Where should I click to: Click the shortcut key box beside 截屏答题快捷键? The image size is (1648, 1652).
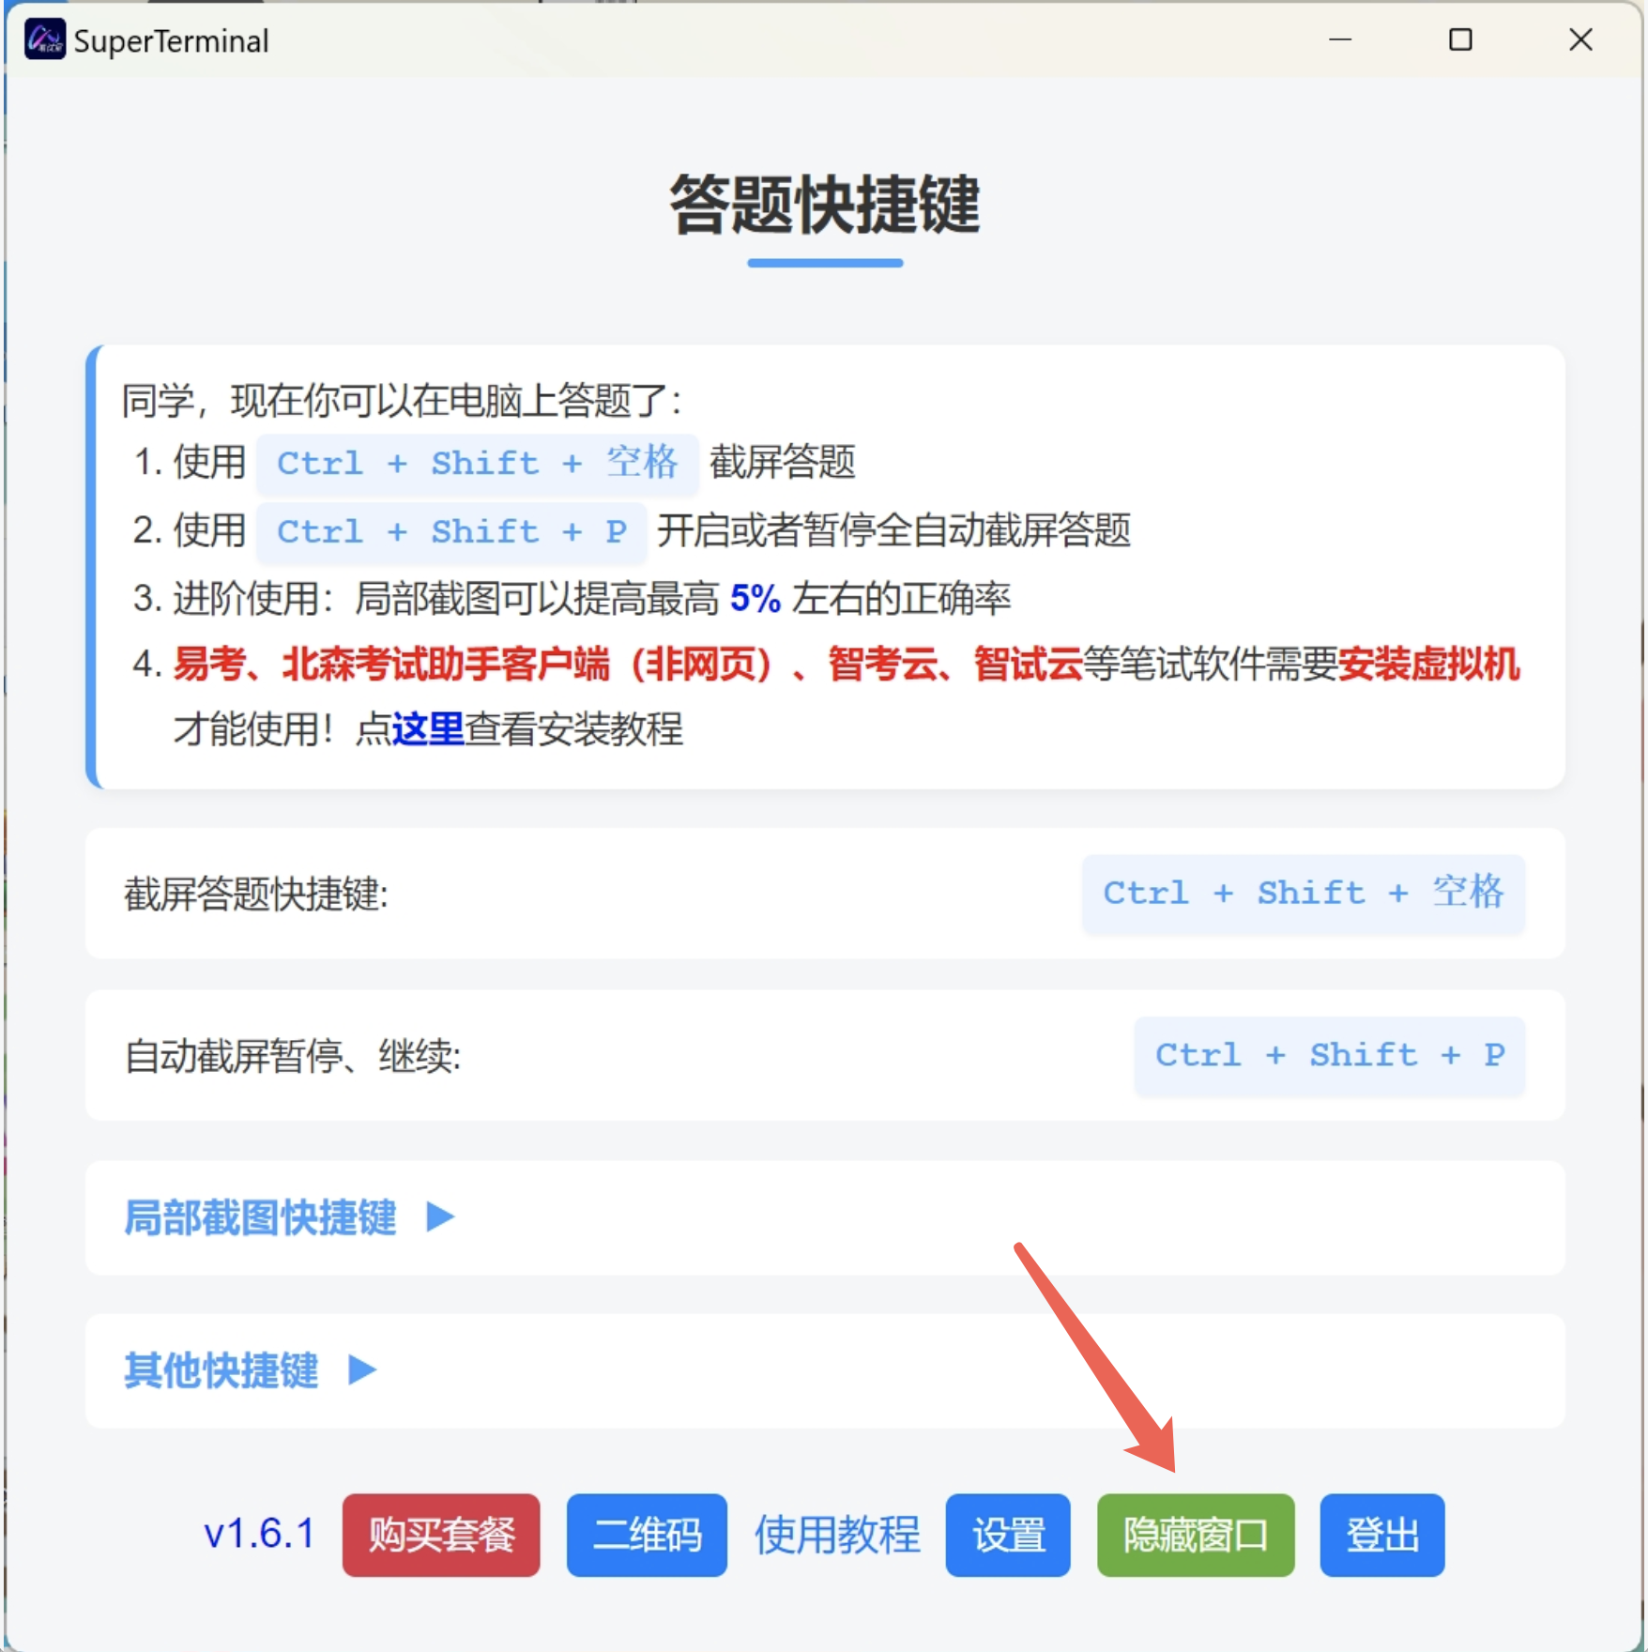click(x=1304, y=893)
